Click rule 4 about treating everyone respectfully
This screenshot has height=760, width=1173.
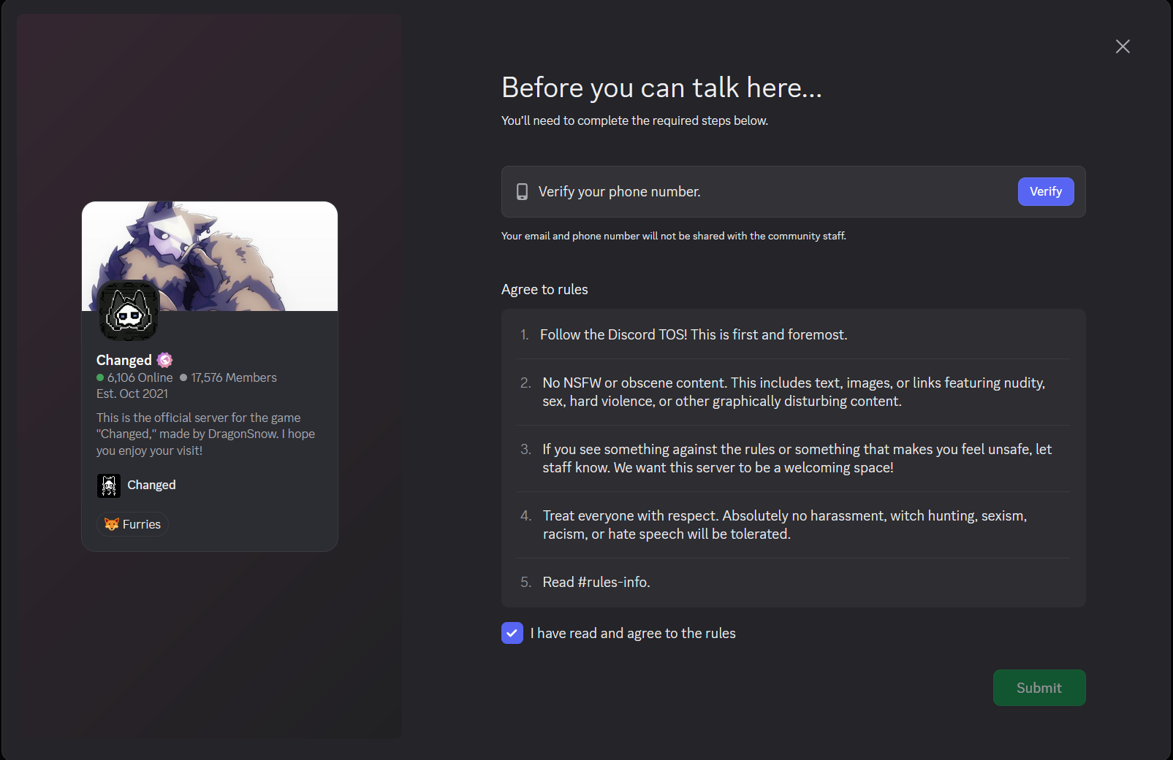pyautogui.click(x=794, y=525)
